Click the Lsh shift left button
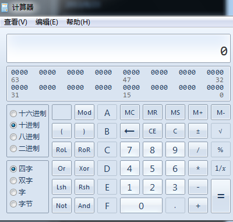233x222 pixels. (x=62, y=187)
